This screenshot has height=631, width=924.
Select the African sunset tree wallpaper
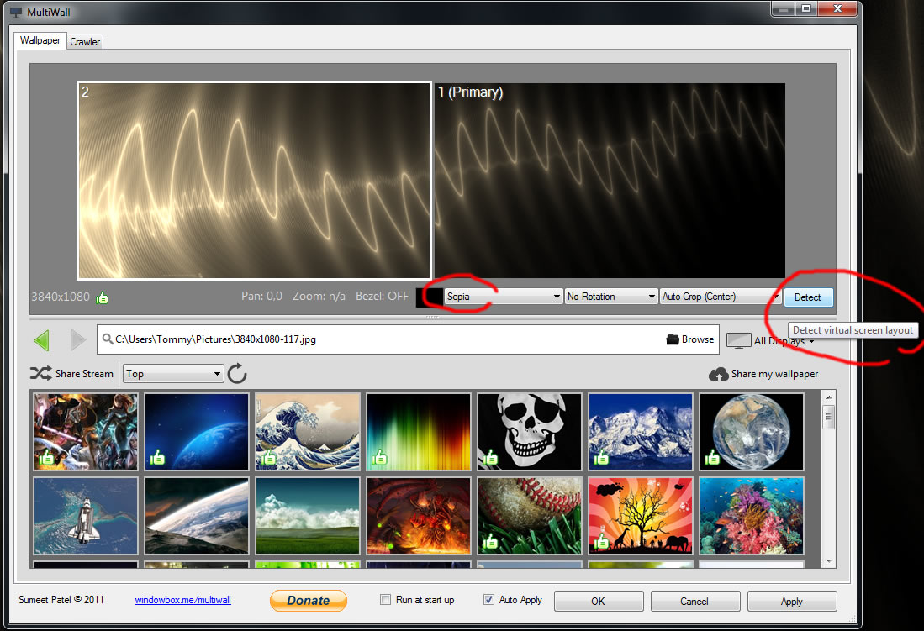coord(641,516)
